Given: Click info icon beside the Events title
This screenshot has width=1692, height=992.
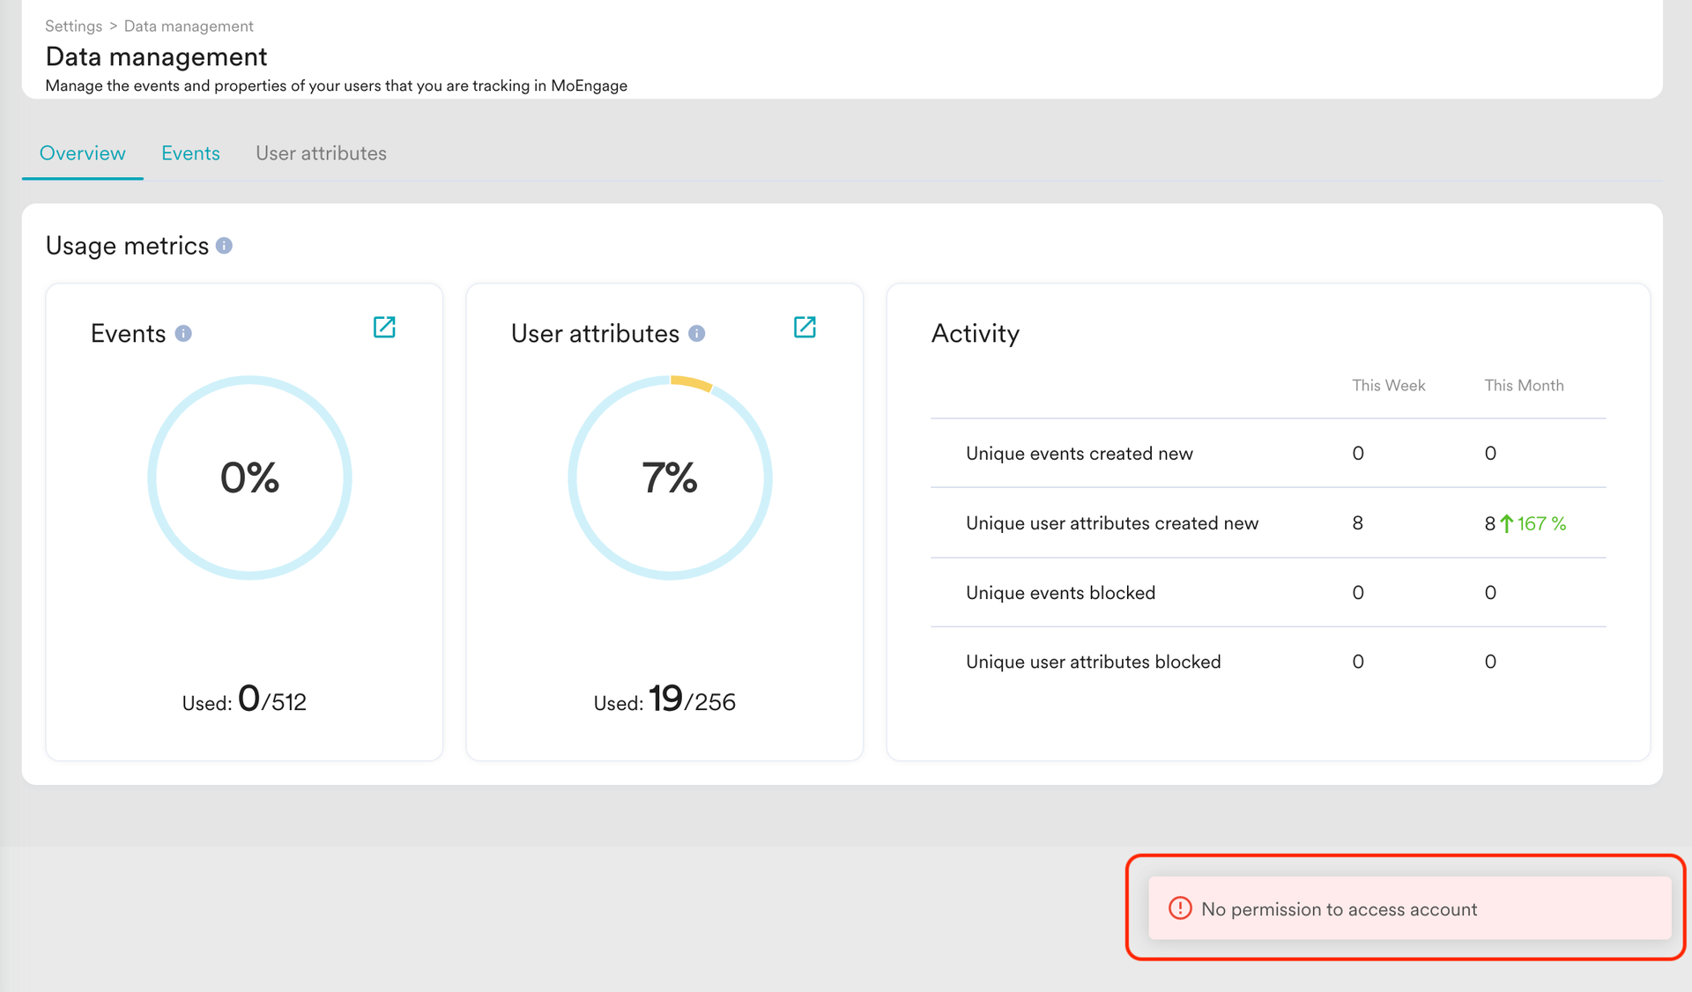Looking at the screenshot, I should [x=183, y=334].
